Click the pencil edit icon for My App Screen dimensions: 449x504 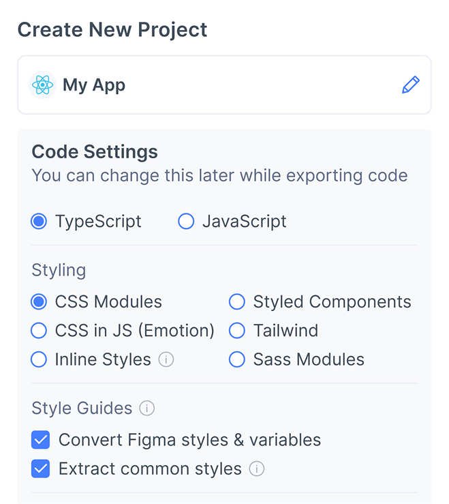click(410, 85)
